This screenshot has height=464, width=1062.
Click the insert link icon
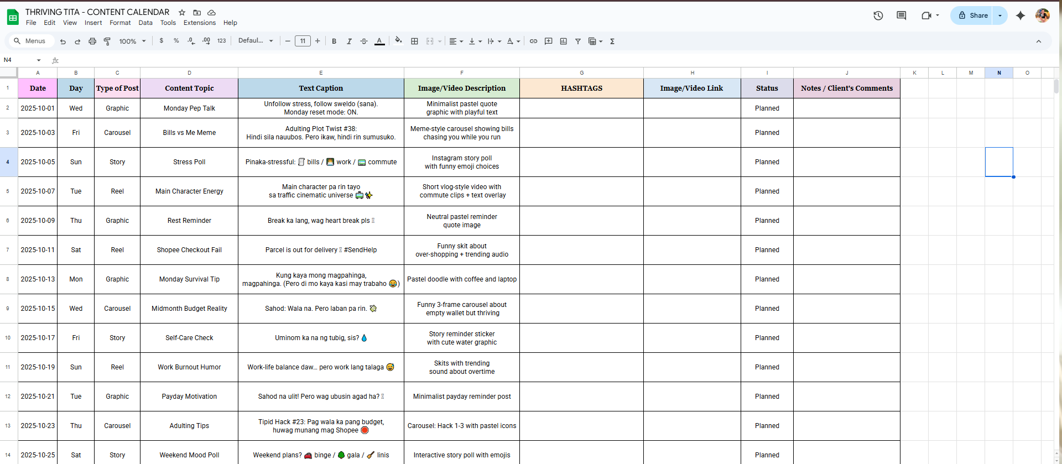(533, 41)
